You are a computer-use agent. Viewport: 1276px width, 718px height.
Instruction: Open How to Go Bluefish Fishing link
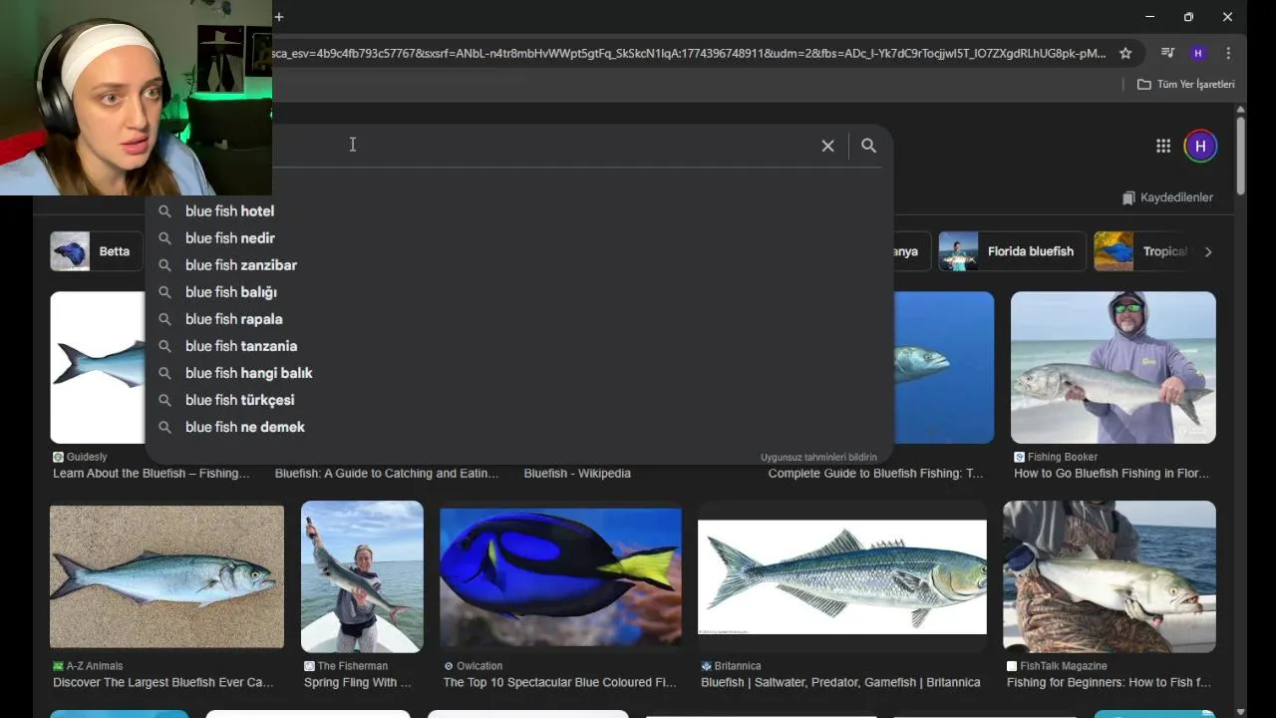click(x=1112, y=474)
